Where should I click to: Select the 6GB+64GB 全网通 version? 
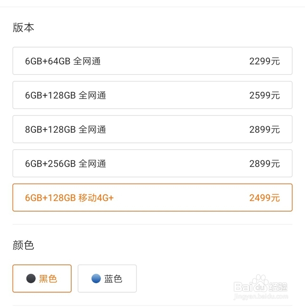[152, 61]
